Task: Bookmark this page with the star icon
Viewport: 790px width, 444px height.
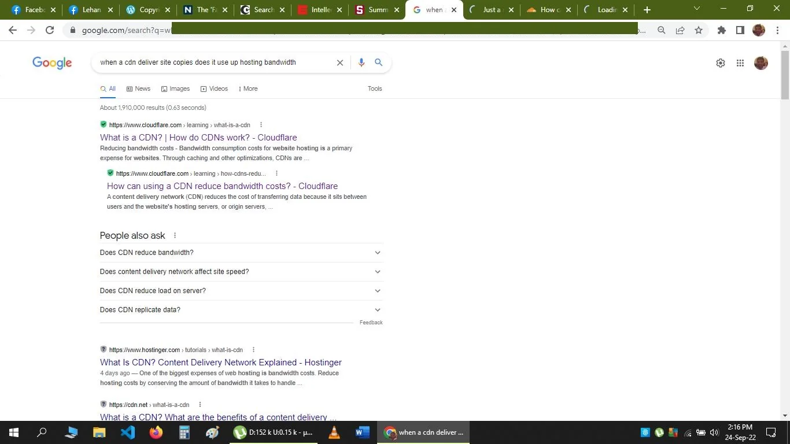Action: [699, 30]
